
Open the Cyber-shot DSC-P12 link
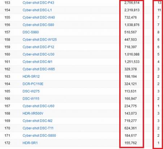38,47
